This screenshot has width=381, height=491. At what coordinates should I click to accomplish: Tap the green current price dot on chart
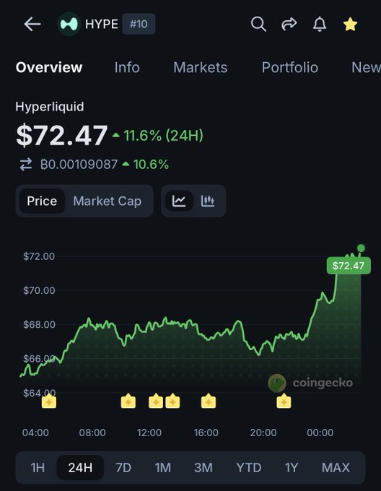(361, 248)
